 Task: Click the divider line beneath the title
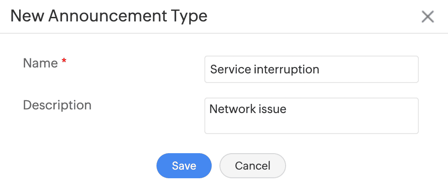pos(224,33)
